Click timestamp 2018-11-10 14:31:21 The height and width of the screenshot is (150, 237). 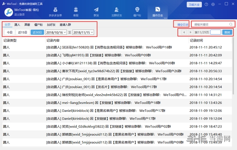[206, 95]
